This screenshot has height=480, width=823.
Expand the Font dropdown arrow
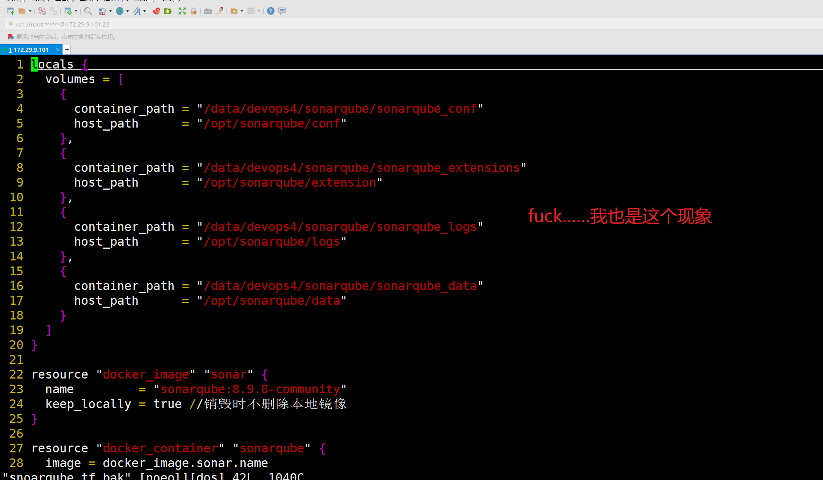(144, 11)
